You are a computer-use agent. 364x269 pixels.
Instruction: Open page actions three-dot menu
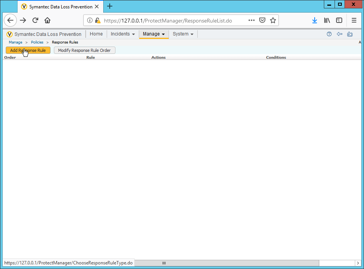tap(252, 20)
